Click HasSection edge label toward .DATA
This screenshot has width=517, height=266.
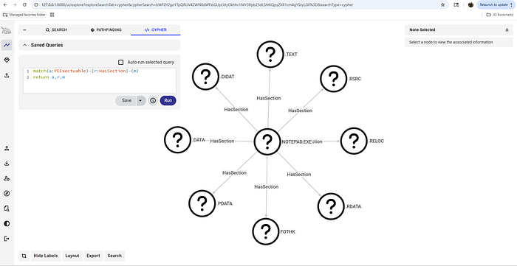coord(222,141)
